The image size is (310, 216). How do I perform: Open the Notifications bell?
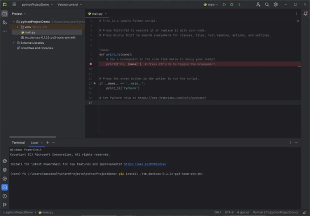[306, 13]
